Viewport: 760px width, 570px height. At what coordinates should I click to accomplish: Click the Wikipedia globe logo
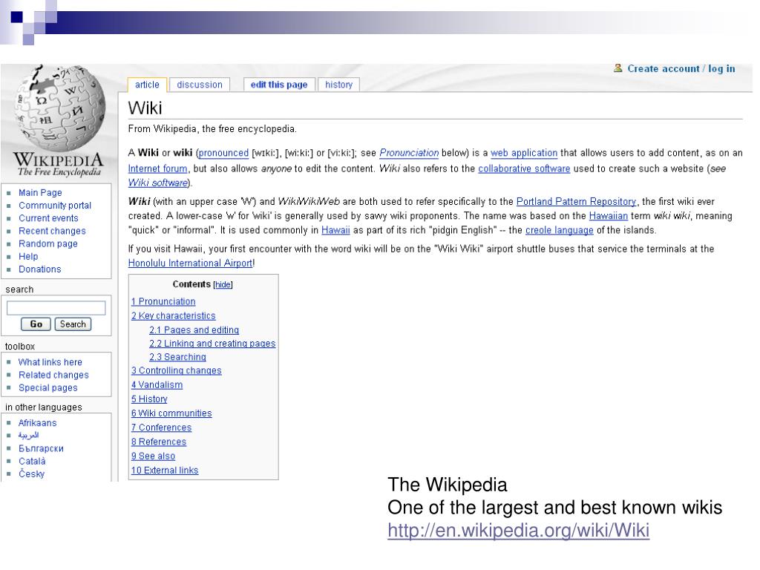[59, 109]
